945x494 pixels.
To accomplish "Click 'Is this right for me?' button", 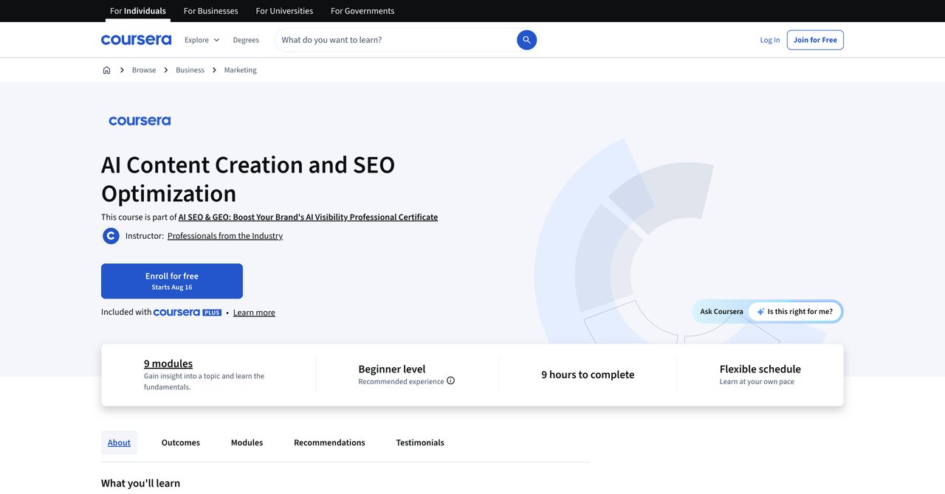I will coord(795,312).
